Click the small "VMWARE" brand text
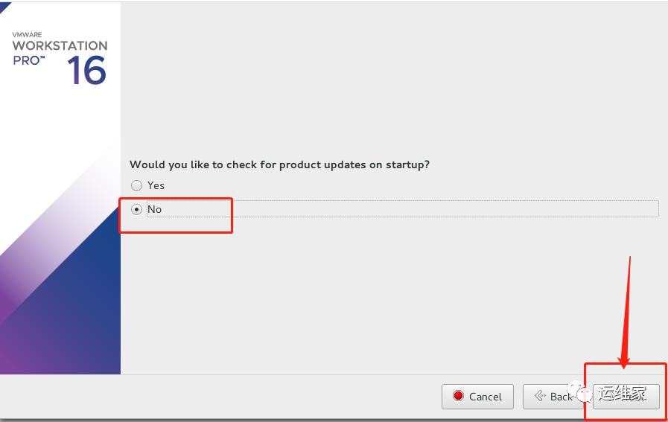 [28, 34]
